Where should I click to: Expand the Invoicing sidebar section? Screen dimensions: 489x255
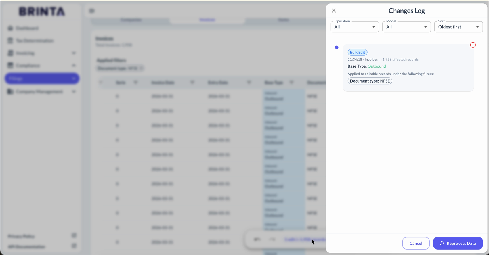74,53
